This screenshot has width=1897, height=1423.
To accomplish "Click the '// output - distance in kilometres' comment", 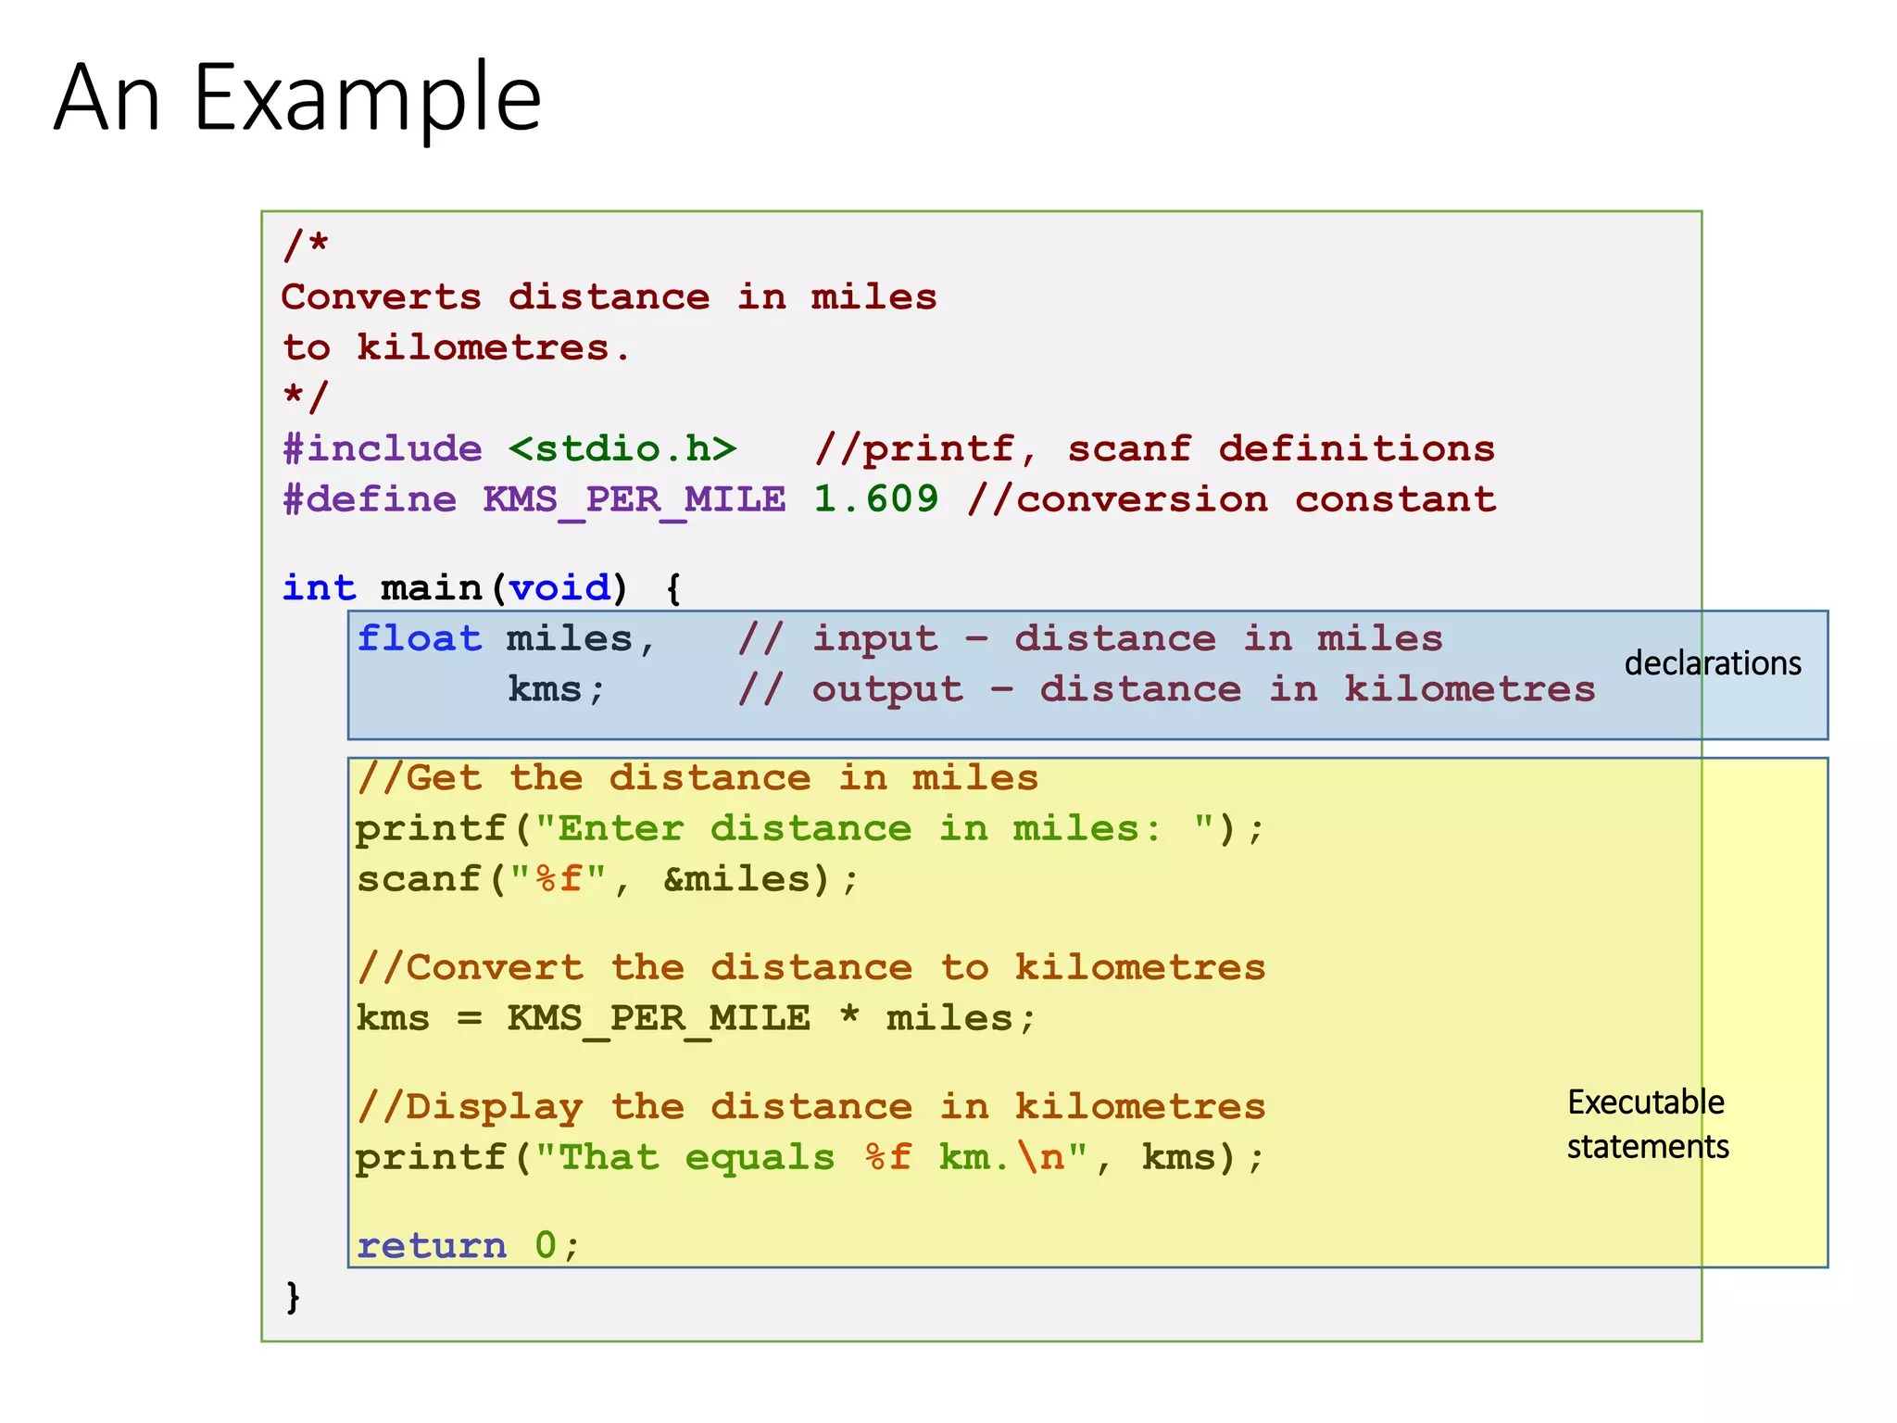I will pyautogui.click(x=1166, y=690).
